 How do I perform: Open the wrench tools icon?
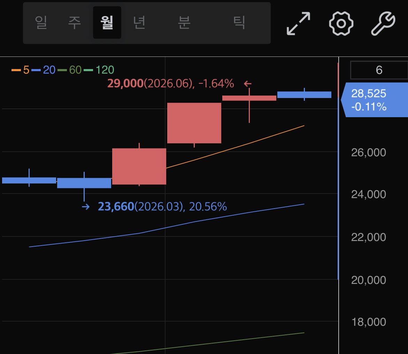pyautogui.click(x=383, y=23)
